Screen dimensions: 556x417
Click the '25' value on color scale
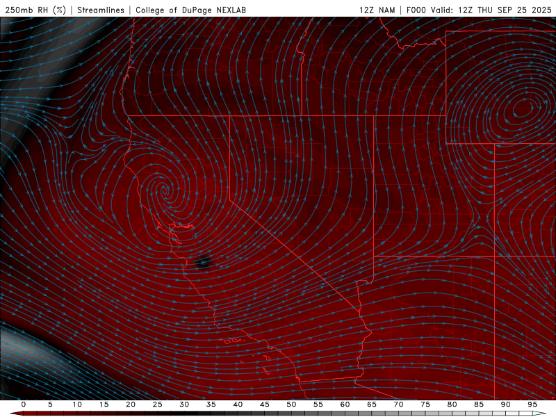pyautogui.click(x=158, y=404)
